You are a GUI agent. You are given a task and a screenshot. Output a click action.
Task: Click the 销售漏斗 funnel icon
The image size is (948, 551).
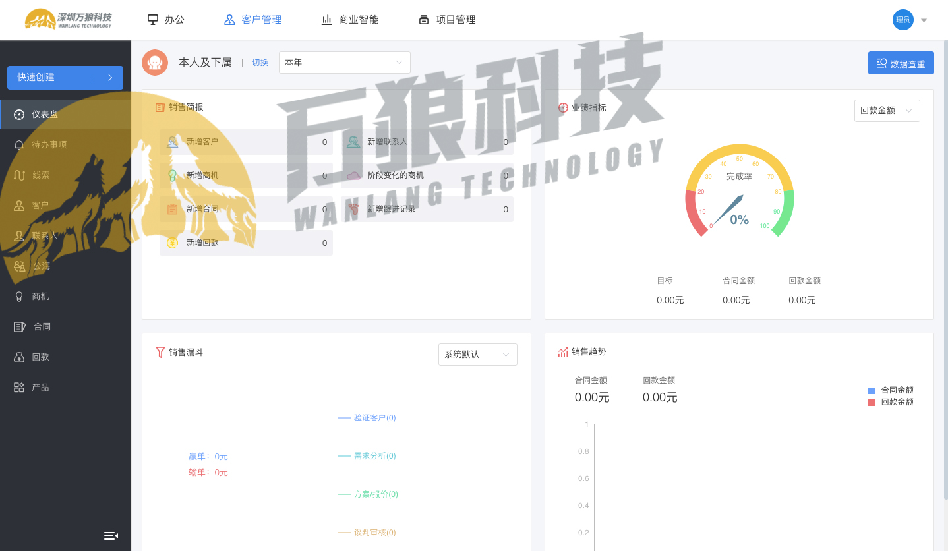pyautogui.click(x=160, y=352)
